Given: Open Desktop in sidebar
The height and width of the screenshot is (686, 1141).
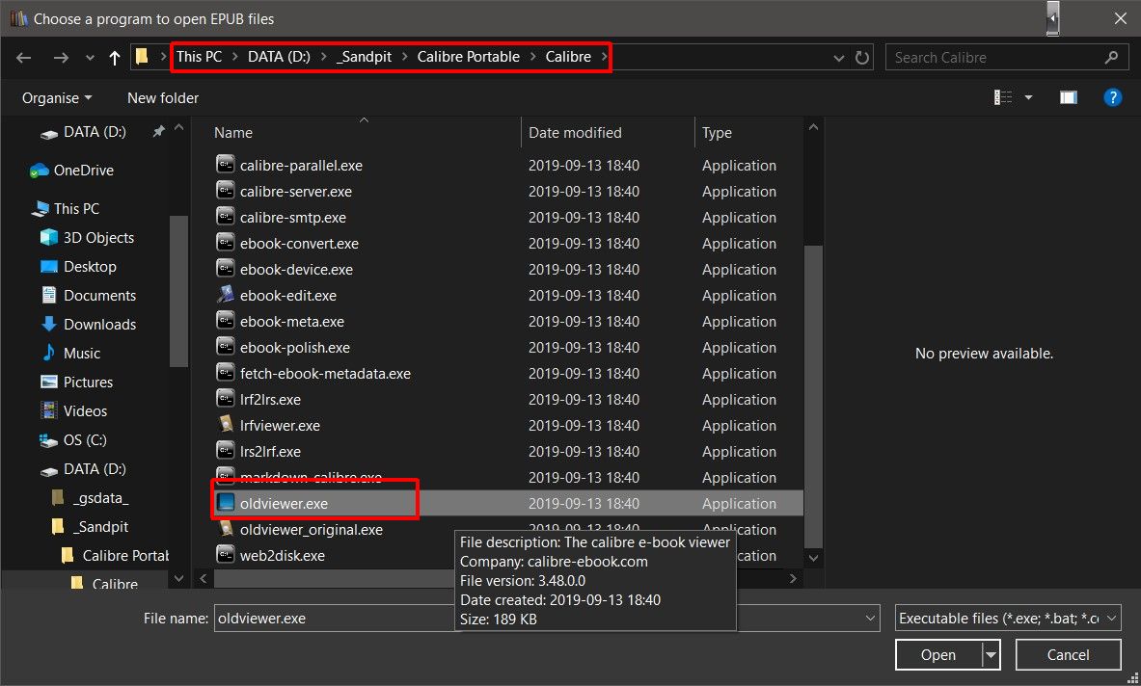Looking at the screenshot, I should (x=90, y=267).
